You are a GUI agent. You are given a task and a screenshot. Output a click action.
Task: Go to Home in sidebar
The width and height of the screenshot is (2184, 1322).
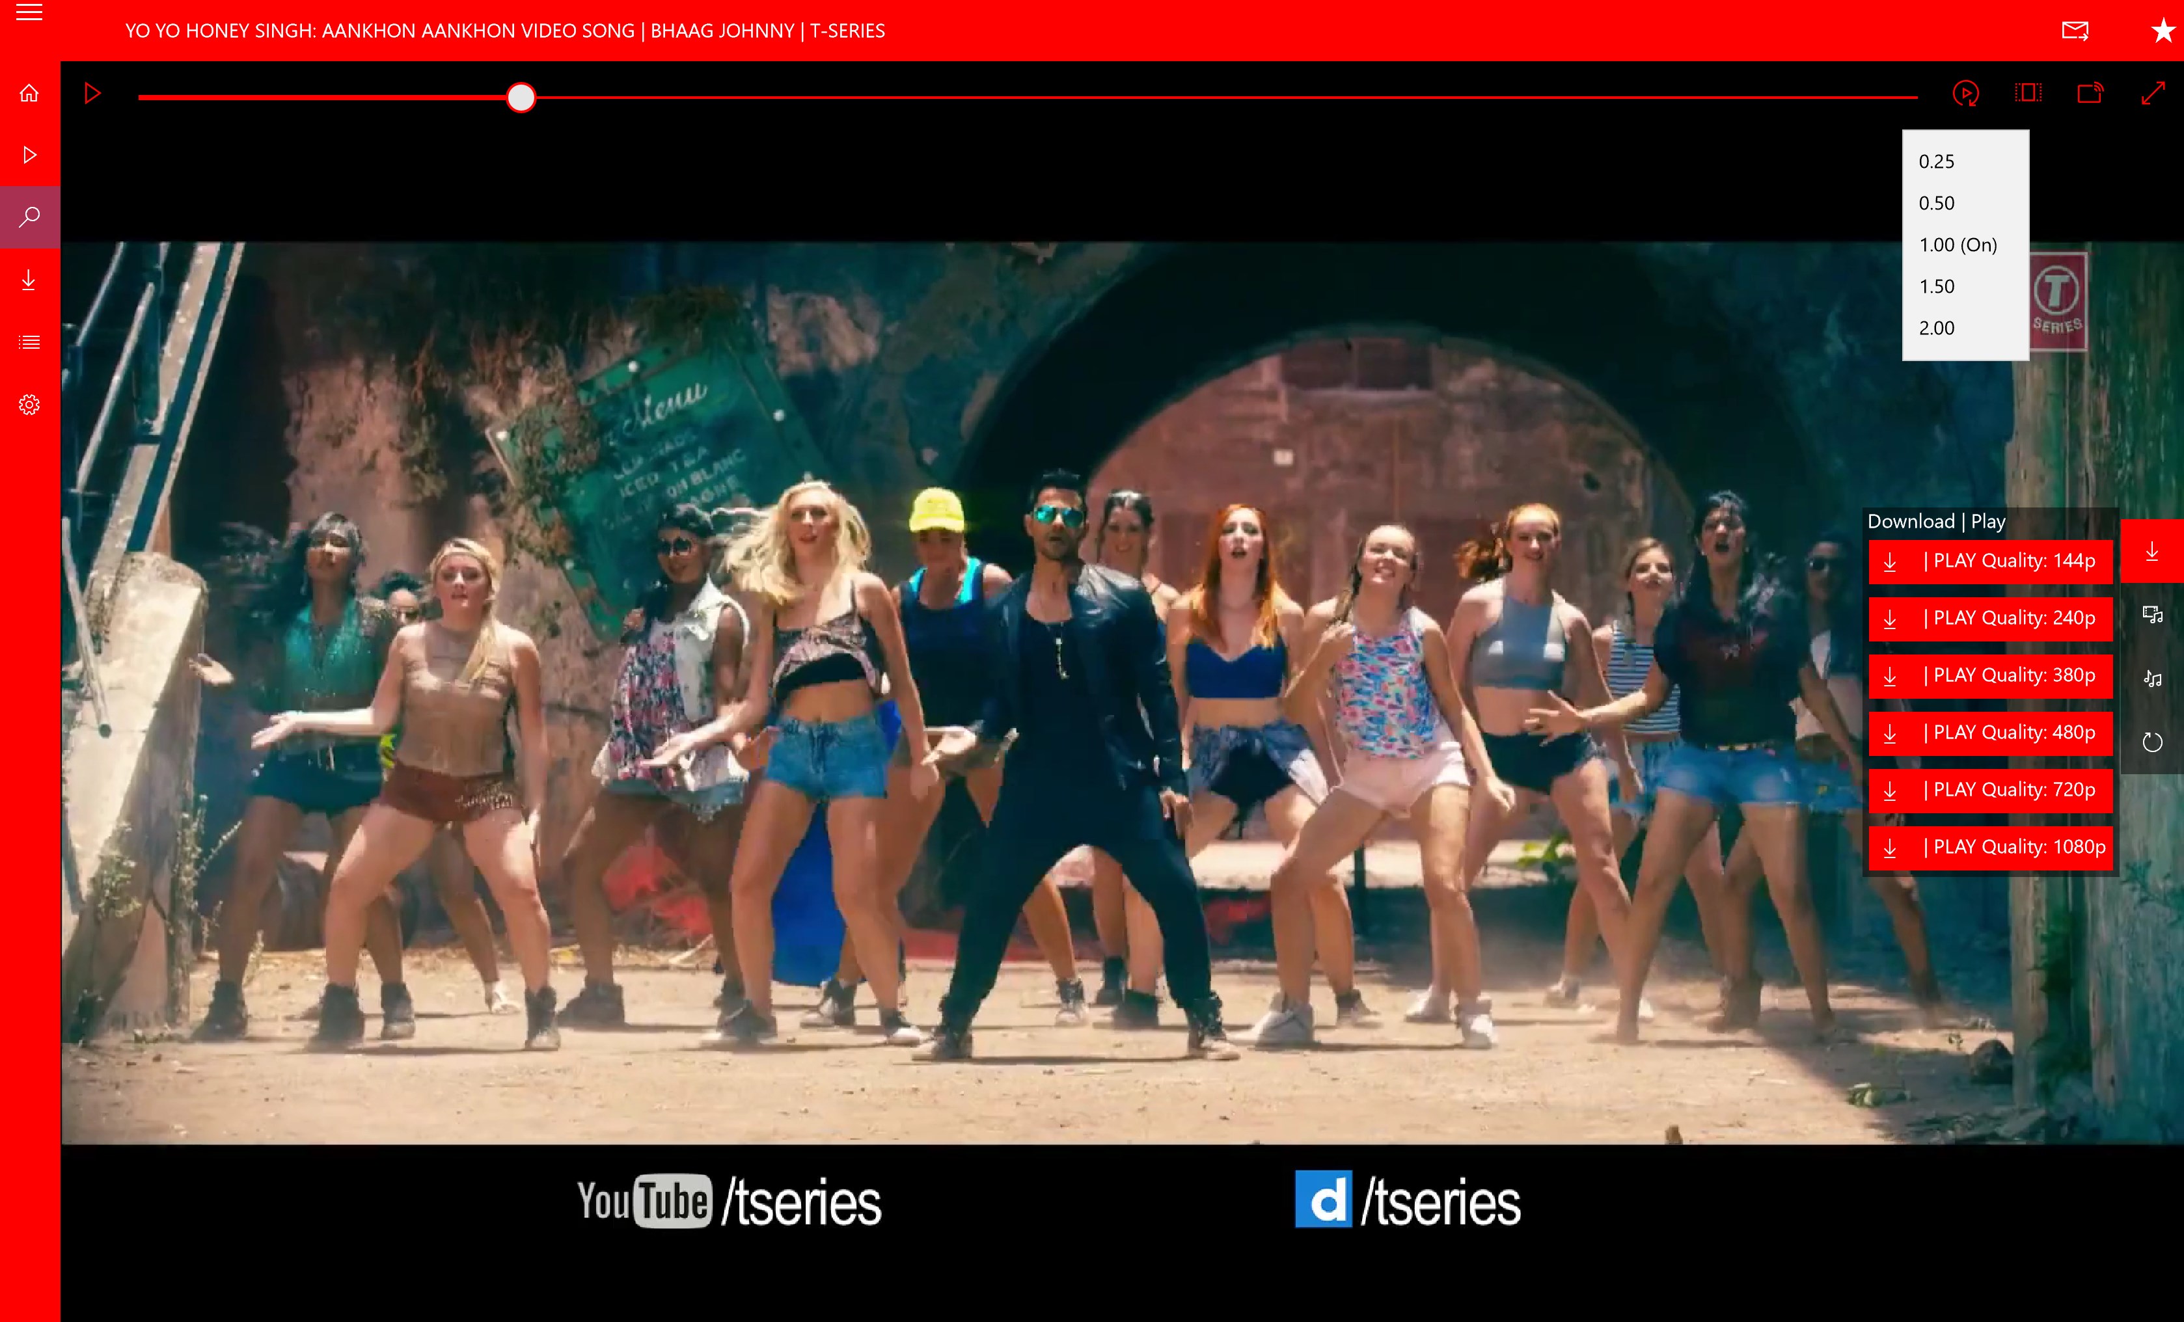point(29,93)
